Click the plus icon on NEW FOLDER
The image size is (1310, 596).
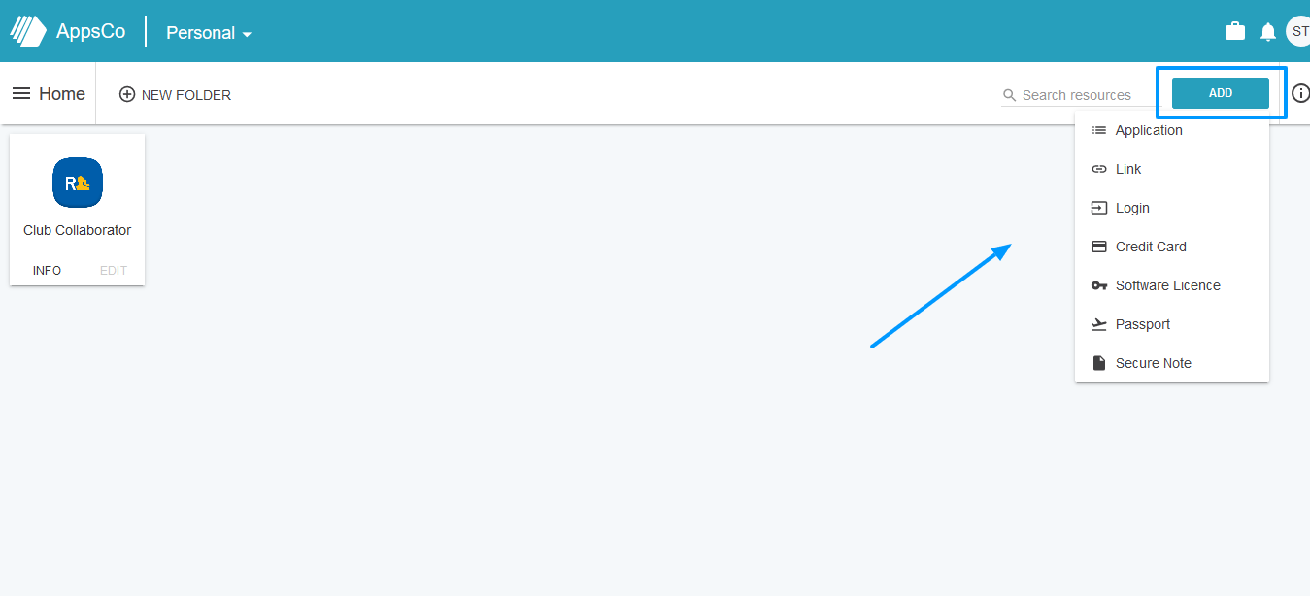pos(127,94)
